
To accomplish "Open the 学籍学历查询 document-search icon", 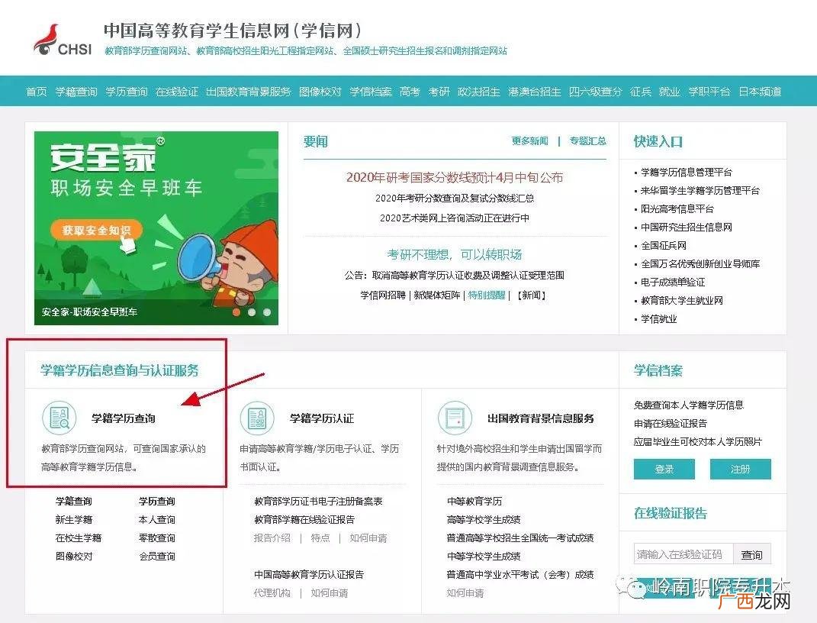I will [x=60, y=418].
